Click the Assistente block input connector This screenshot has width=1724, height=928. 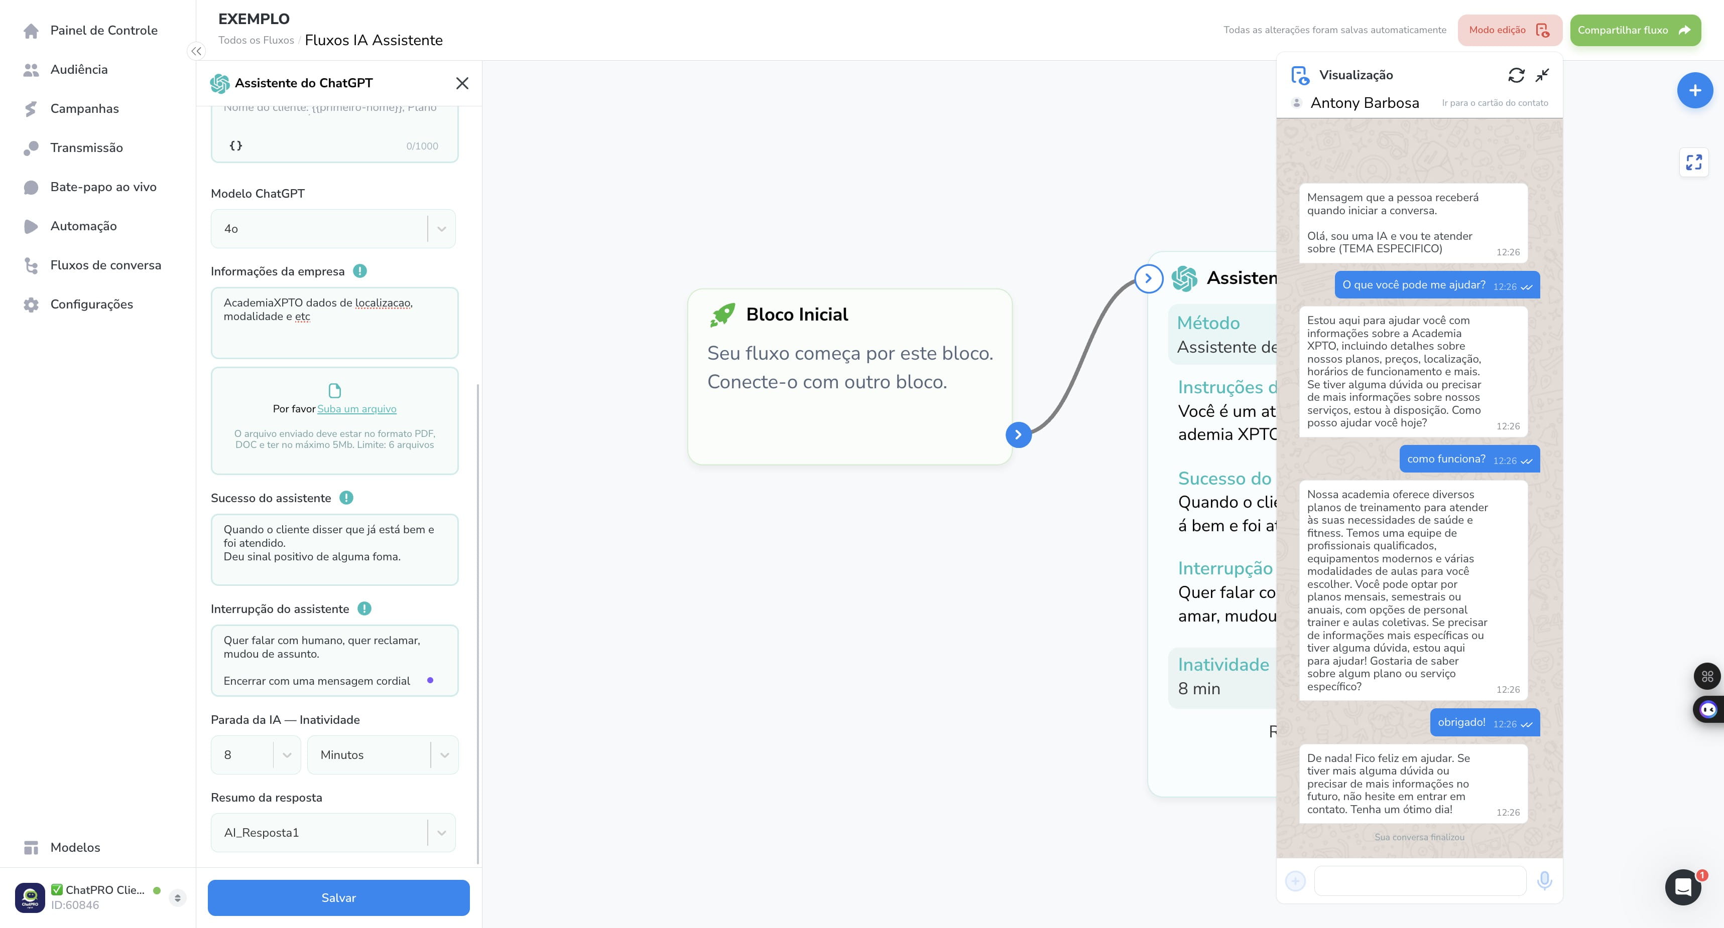click(1149, 278)
